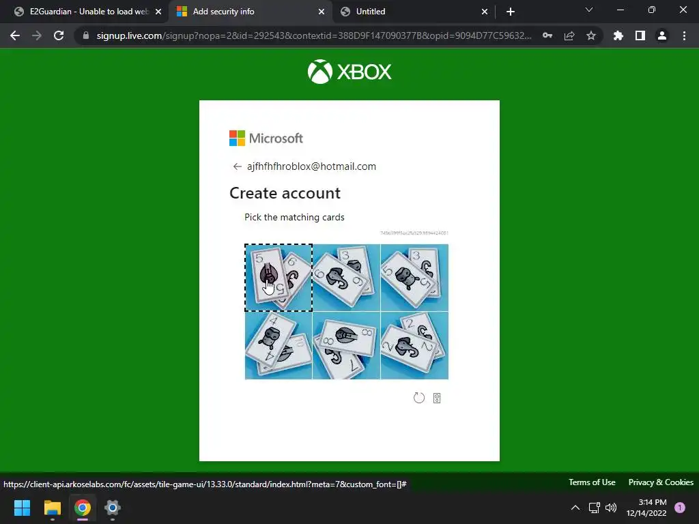Open File Explorer from the taskbar

[52, 508]
